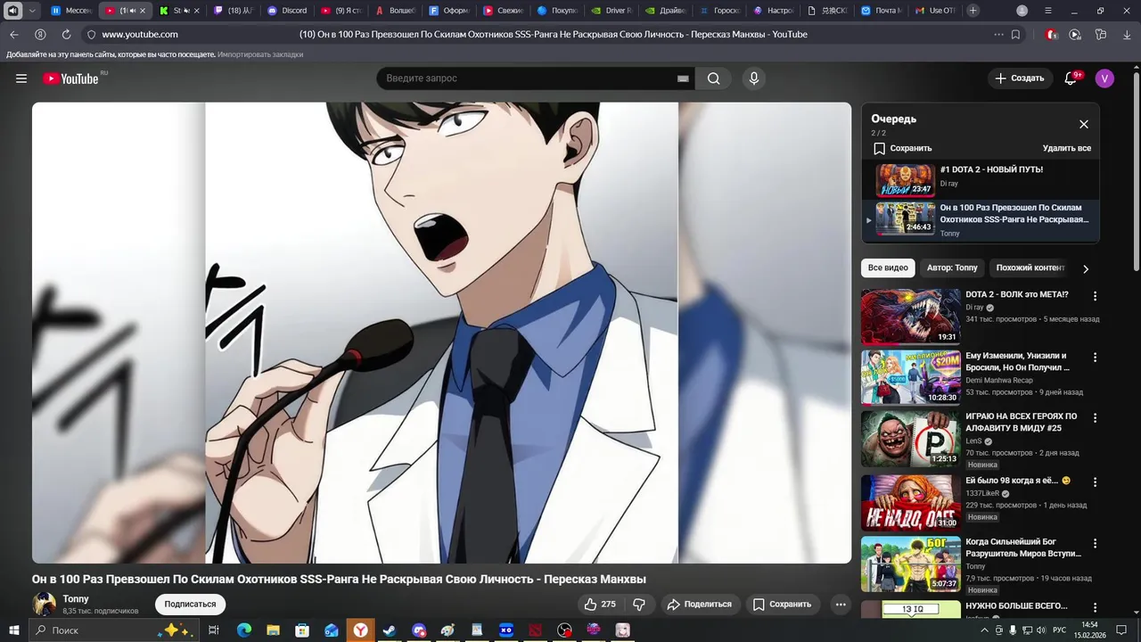
Task: Open the Tonny channel avatar
Action: tap(45, 604)
